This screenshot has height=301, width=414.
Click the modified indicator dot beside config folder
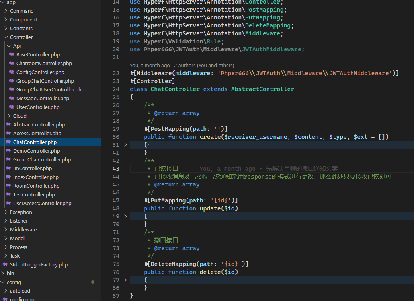click(93, 282)
